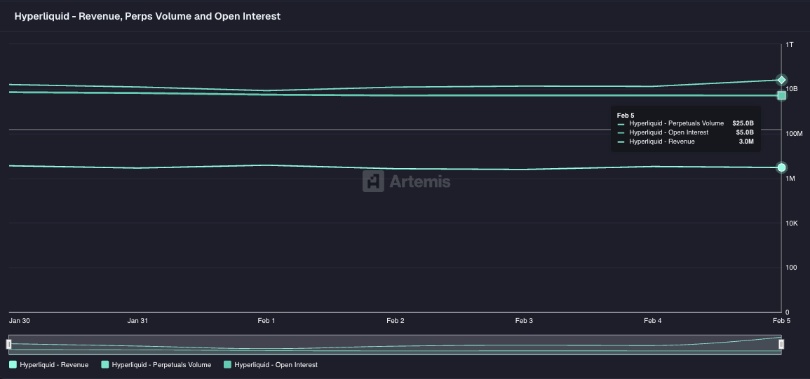
Task: Click the tooltip Feb 5 date header
Action: (626, 115)
